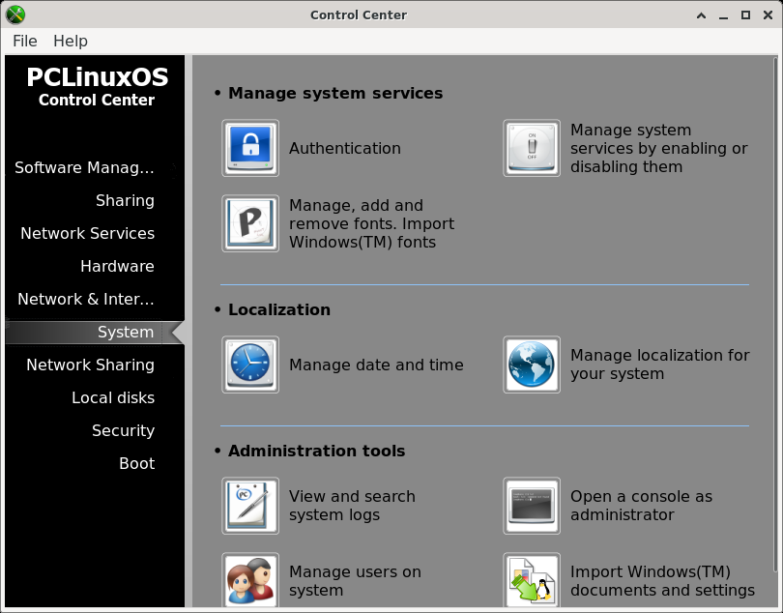The width and height of the screenshot is (783, 613).
Task: Go to the Security category
Action: pyautogui.click(x=123, y=430)
